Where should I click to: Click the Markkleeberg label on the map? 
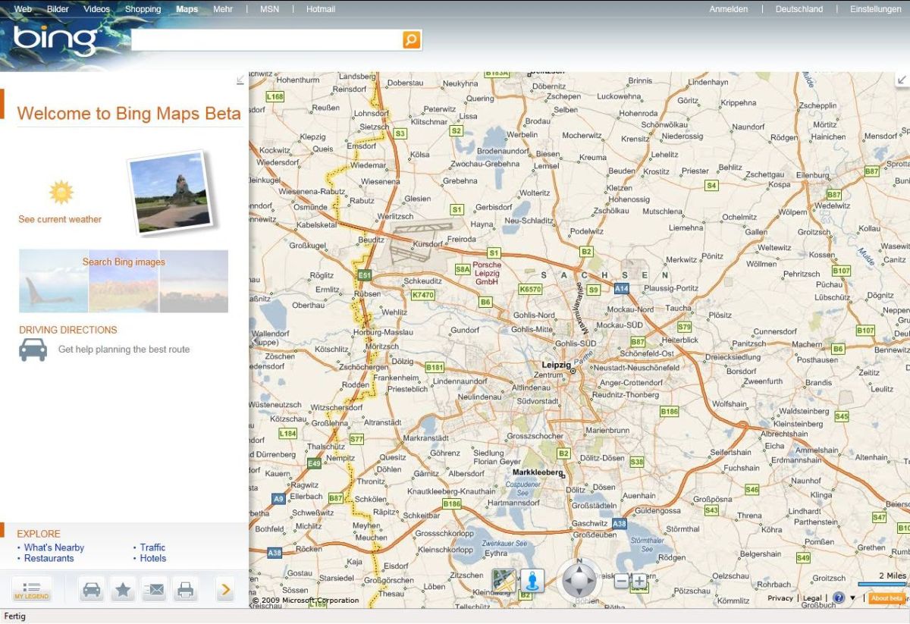[538, 472]
